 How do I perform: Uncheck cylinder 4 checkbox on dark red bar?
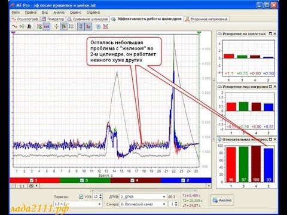[132, 180]
